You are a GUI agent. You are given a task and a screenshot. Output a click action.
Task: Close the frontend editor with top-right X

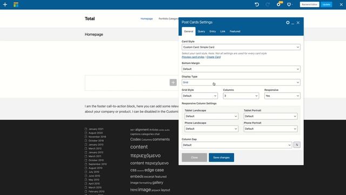341,4
